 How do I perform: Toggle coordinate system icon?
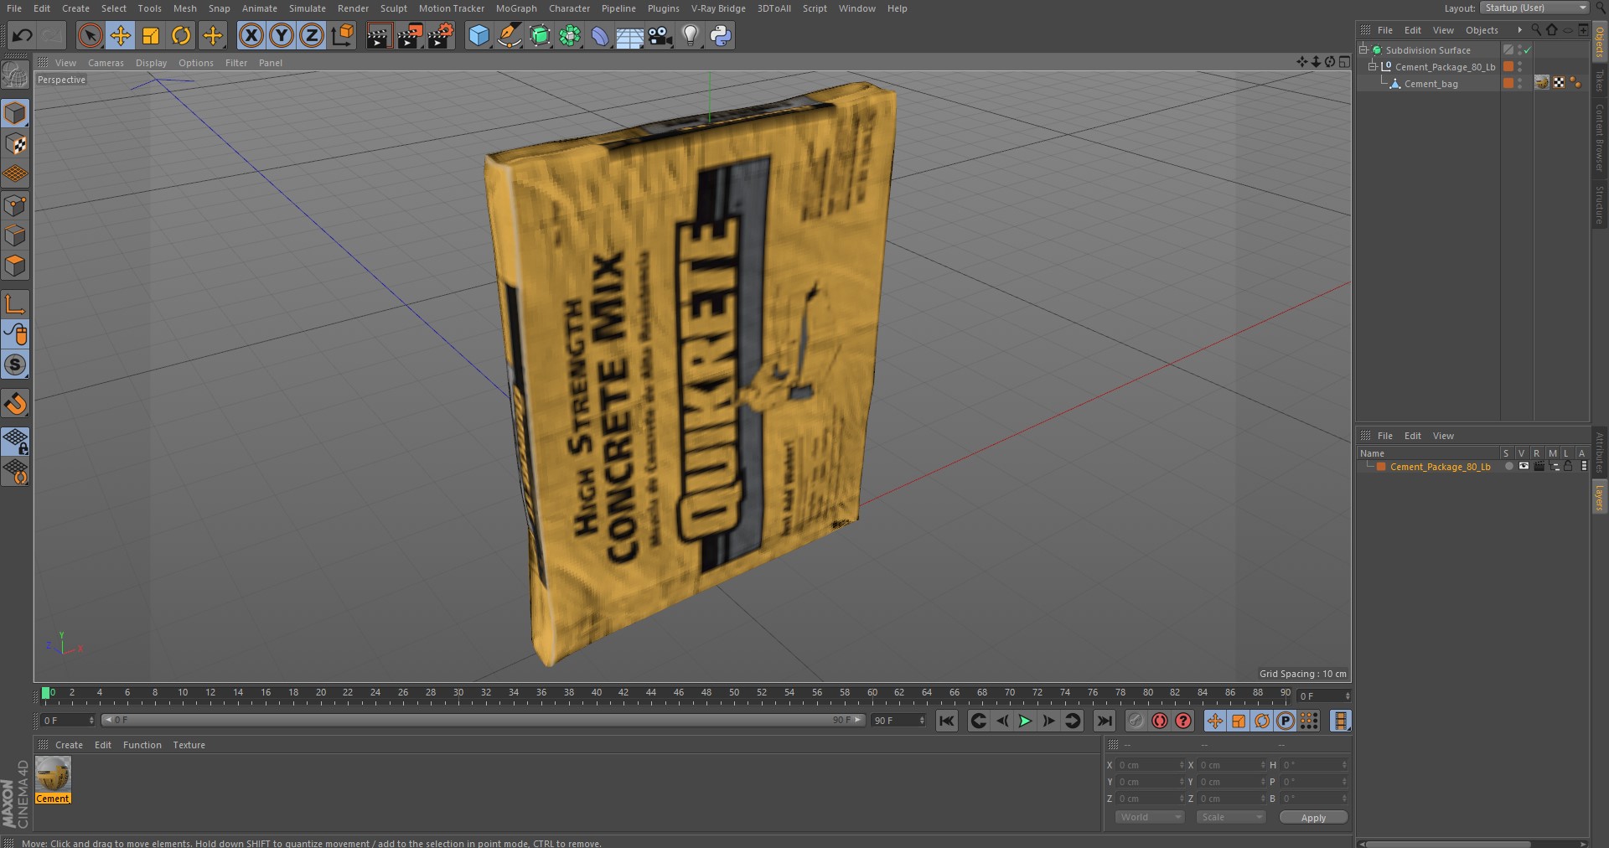pos(343,35)
